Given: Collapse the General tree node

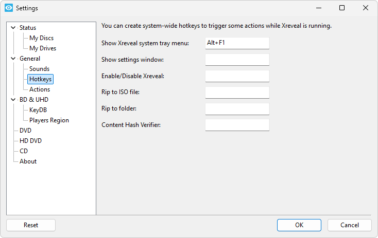Looking at the screenshot, I should tap(13, 59).
